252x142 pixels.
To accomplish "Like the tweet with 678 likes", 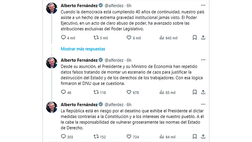I will [x=129, y=92].
